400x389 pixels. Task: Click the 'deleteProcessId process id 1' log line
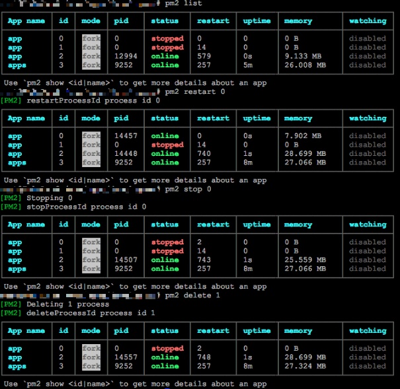(91, 313)
